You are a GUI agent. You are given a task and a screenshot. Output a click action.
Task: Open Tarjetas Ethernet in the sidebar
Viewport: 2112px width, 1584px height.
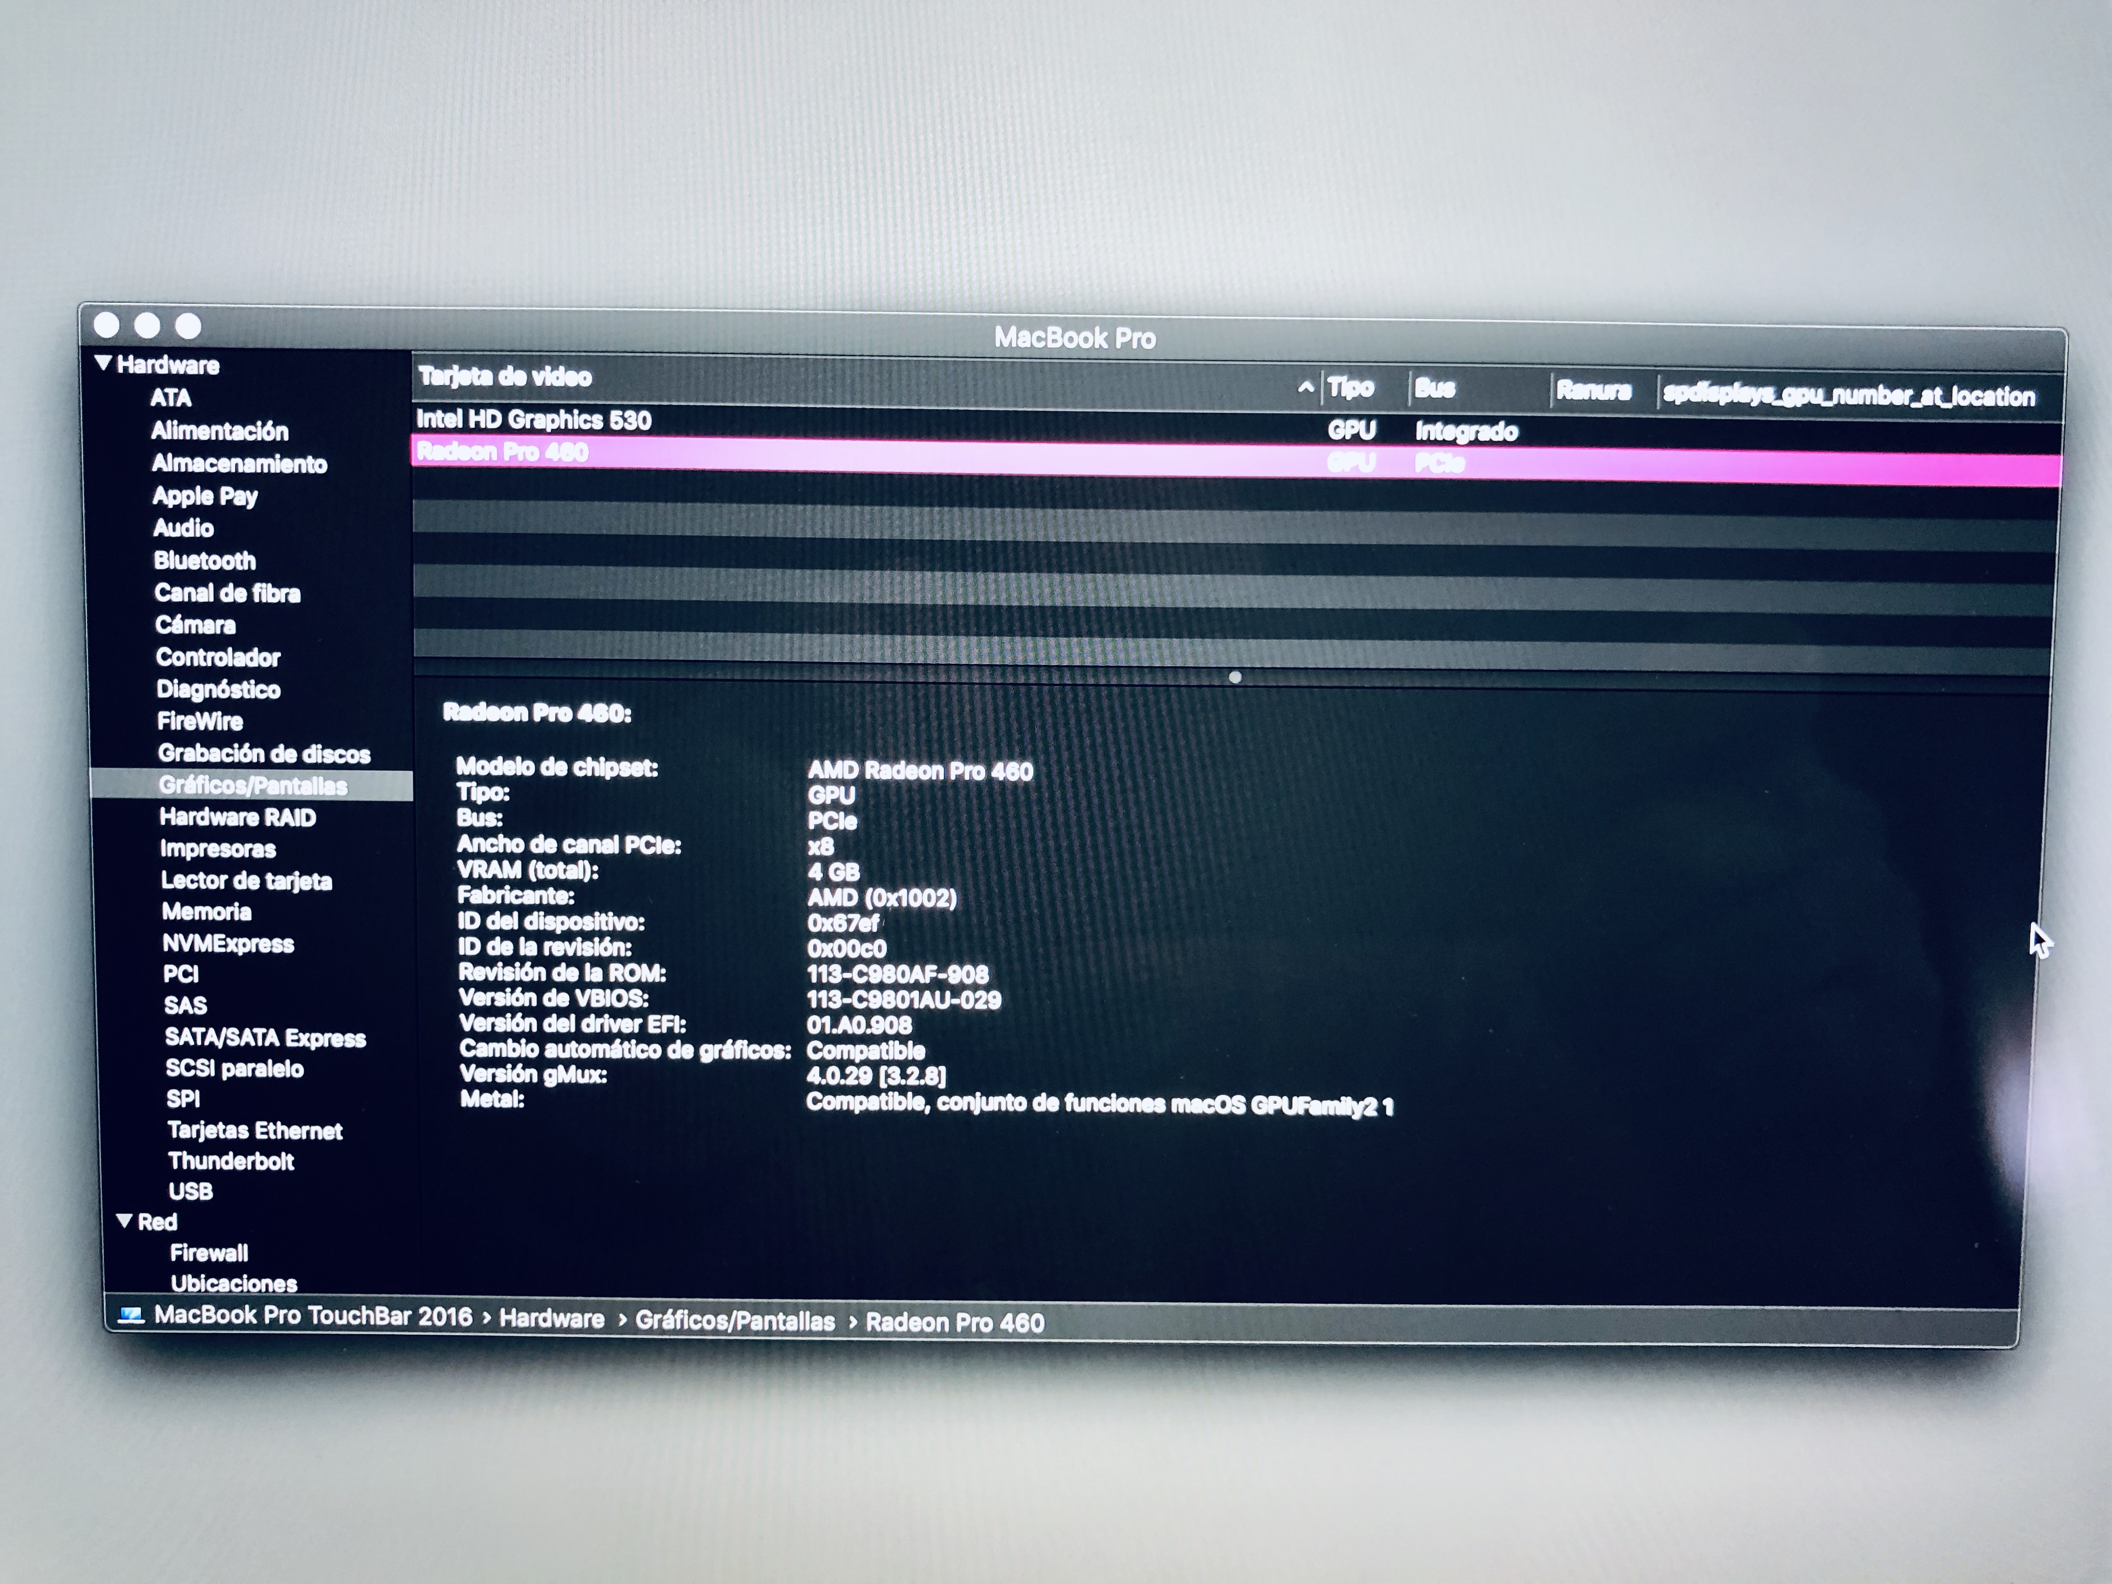(255, 1130)
